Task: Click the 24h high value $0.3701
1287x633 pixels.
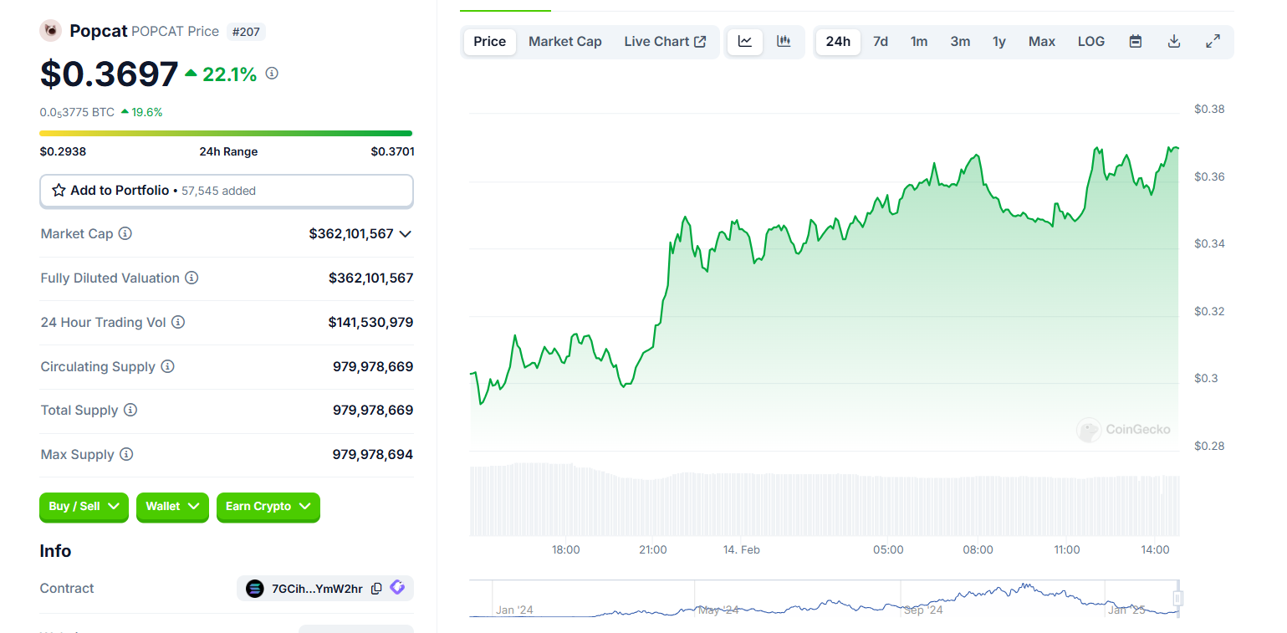Action: pyautogui.click(x=392, y=151)
